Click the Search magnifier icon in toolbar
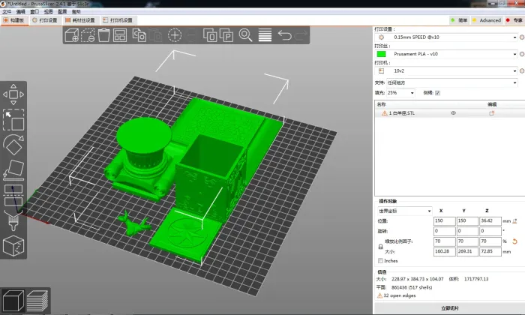Image resolution: width=525 pixels, height=315 pixels. pyautogui.click(x=245, y=34)
